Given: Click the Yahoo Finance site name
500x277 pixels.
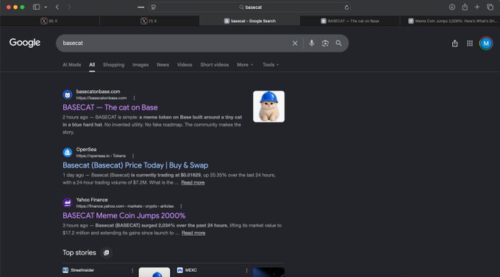Looking at the screenshot, I should (92, 200).
